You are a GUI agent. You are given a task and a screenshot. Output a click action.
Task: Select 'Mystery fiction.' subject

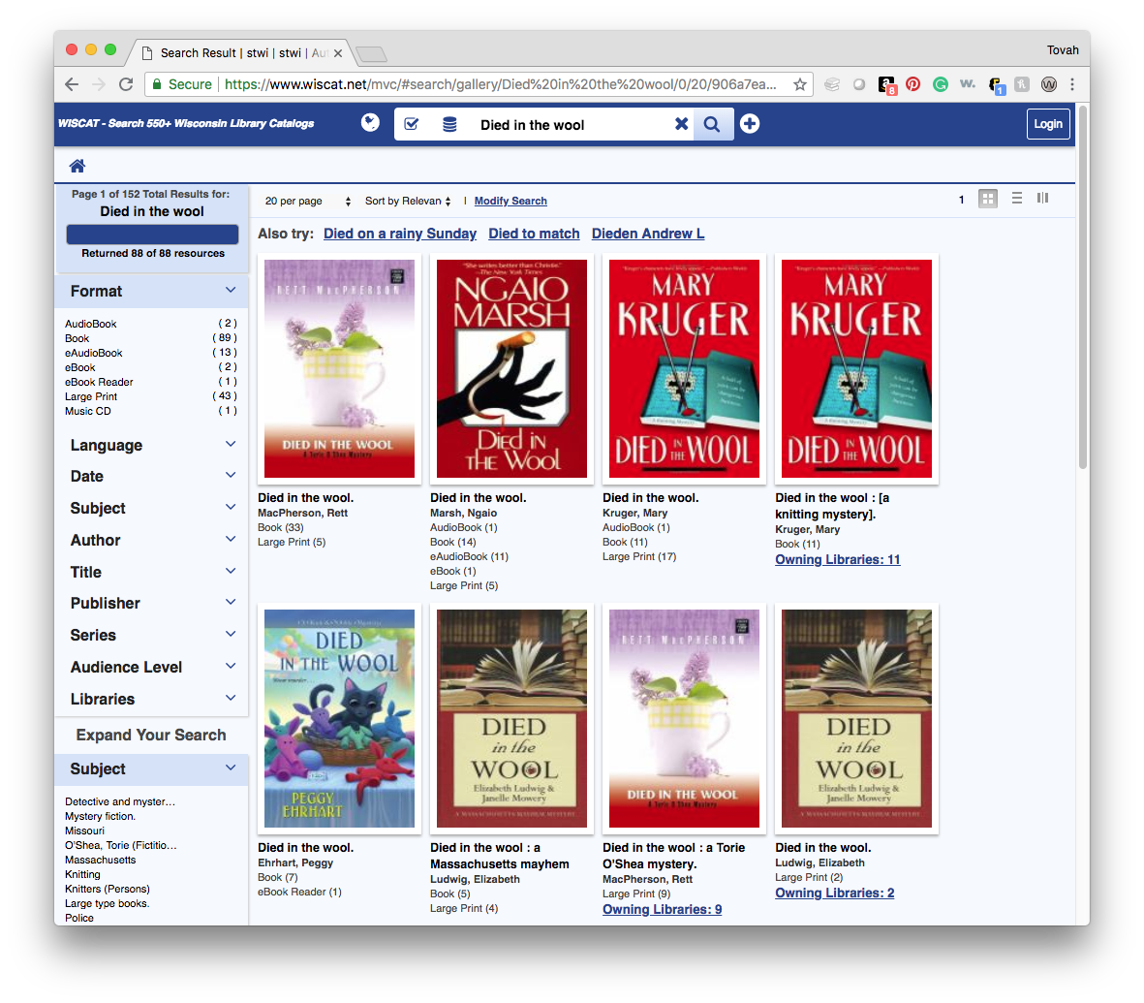coord(100,816)
